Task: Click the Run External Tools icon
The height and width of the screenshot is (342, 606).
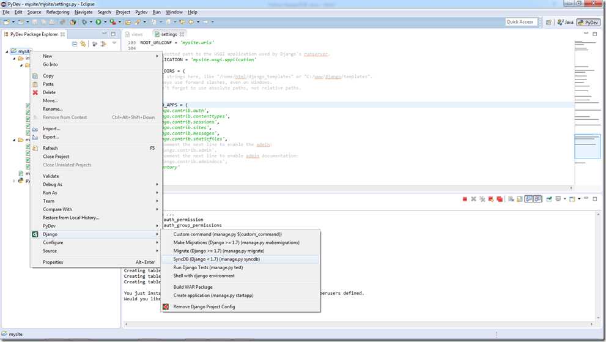Action: 113,22
